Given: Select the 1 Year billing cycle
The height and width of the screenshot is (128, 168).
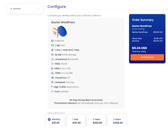Looking at the screenshot, I should 70,119.
